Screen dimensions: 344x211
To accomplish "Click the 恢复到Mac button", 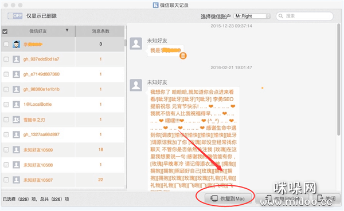I will click(x=228, y=198).
